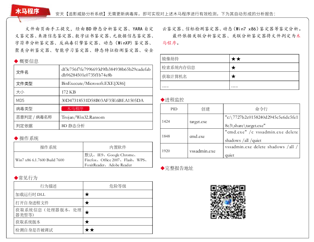Click the star in the 获取计算机名 row
Viewport: 314px width, 242px height.
pyautogui.click(x=233, y=76)
